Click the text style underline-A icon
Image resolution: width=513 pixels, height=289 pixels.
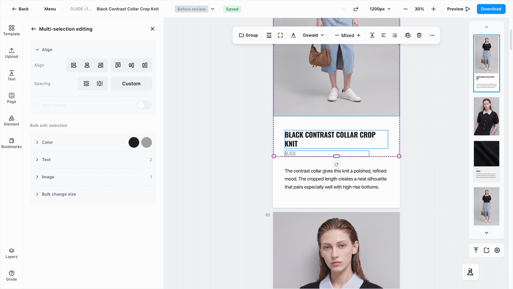[372, 35]
